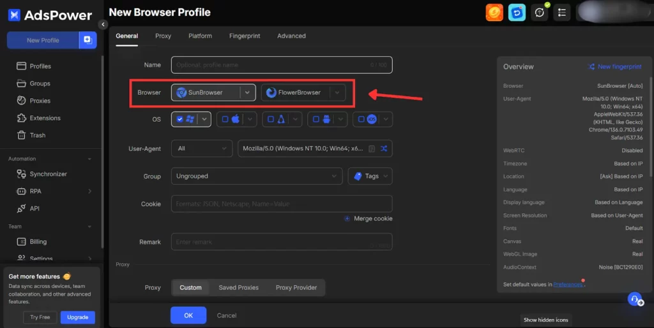The image size is (654, 328).
Task: Select the Saved Proxies option
Action: coord(238,287)
